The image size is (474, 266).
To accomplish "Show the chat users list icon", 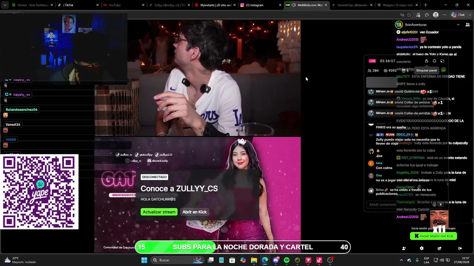I will tap(468, 25).
